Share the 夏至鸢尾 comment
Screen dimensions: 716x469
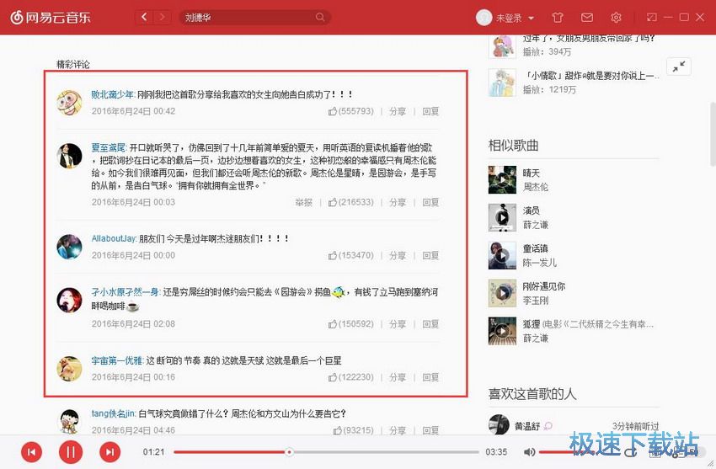pos(398,202)
